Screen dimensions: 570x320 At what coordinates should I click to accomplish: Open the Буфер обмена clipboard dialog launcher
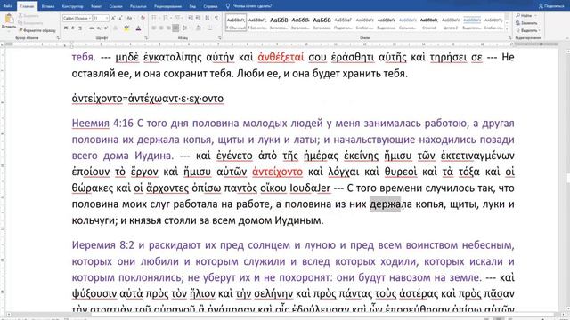58,37
